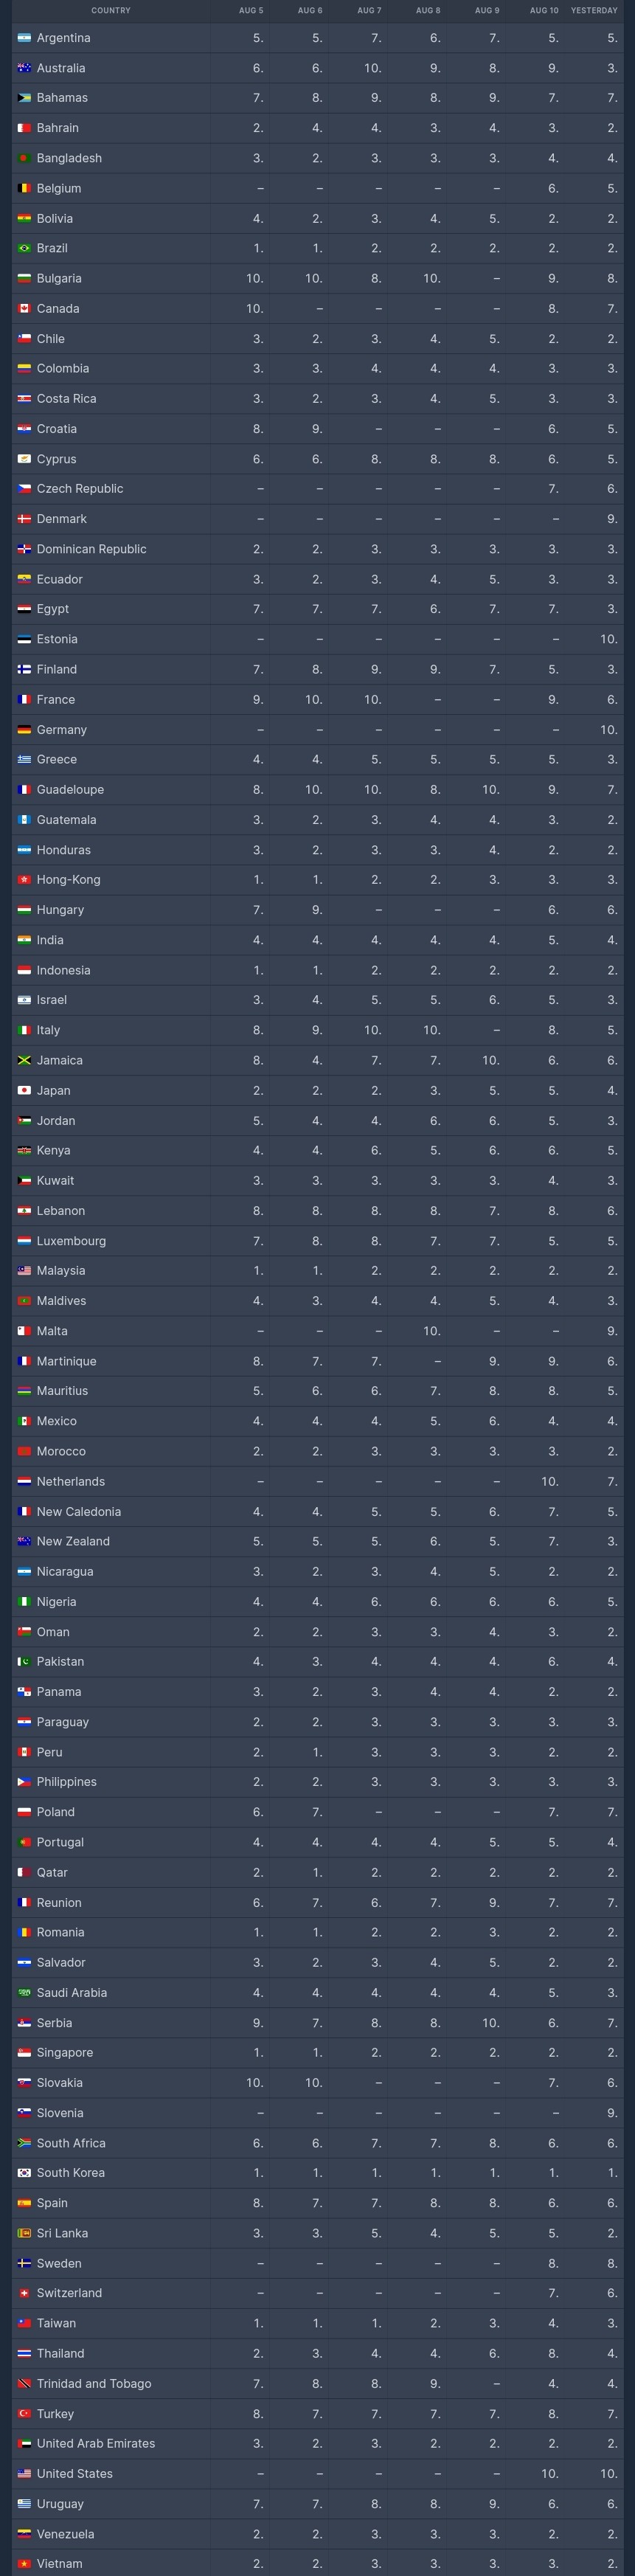Open the New Zealand country link

(x=73, y=1541)
